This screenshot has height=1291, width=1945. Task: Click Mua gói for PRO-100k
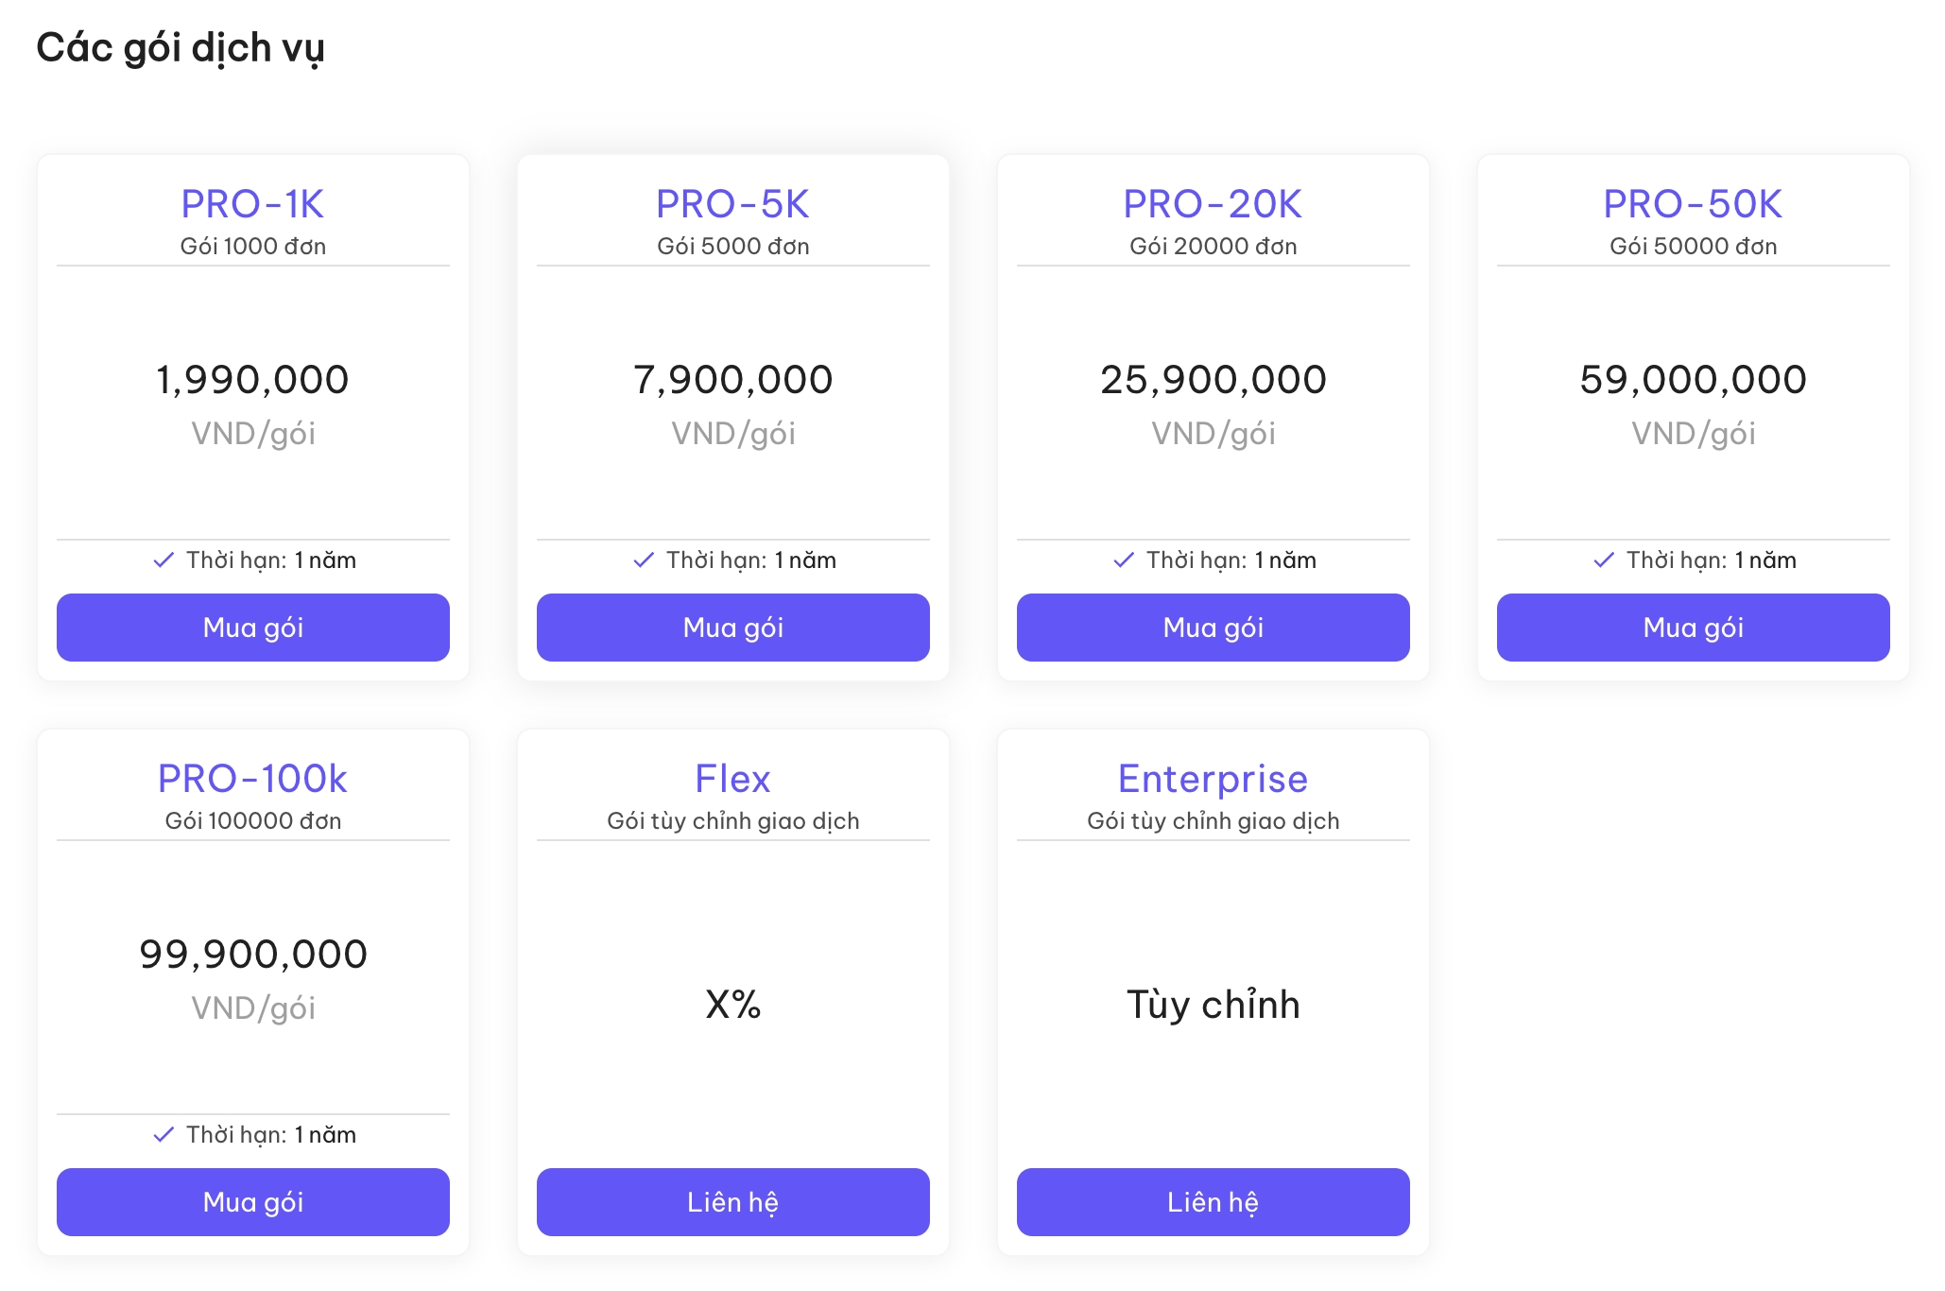click(x=252, y=1202)
